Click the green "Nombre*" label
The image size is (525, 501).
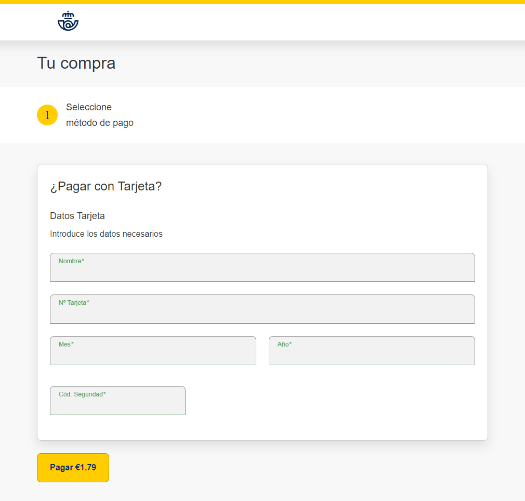pyautogui.click(x=71, y=261)
